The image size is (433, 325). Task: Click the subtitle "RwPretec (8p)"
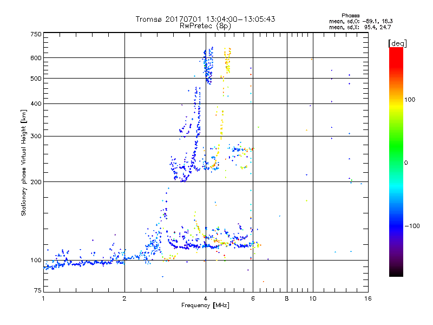(205, 26)
